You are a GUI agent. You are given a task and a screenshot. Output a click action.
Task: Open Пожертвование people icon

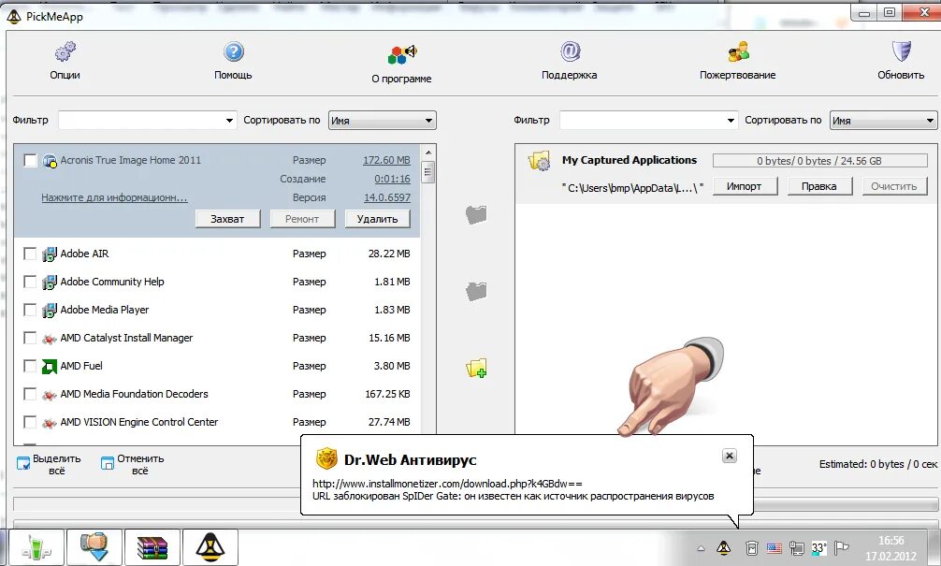738,51
